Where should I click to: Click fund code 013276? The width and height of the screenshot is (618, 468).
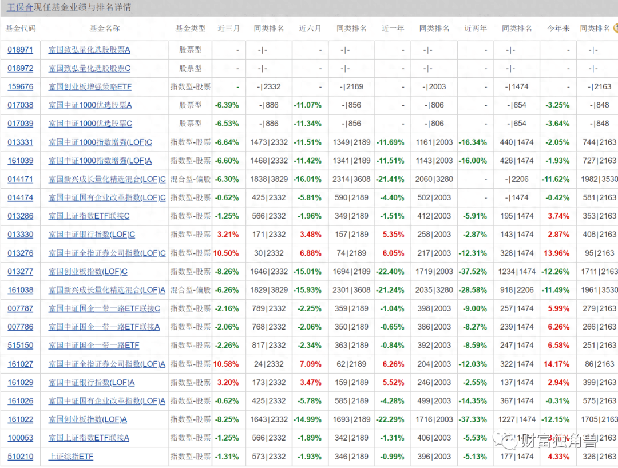(x=21, y=253)
